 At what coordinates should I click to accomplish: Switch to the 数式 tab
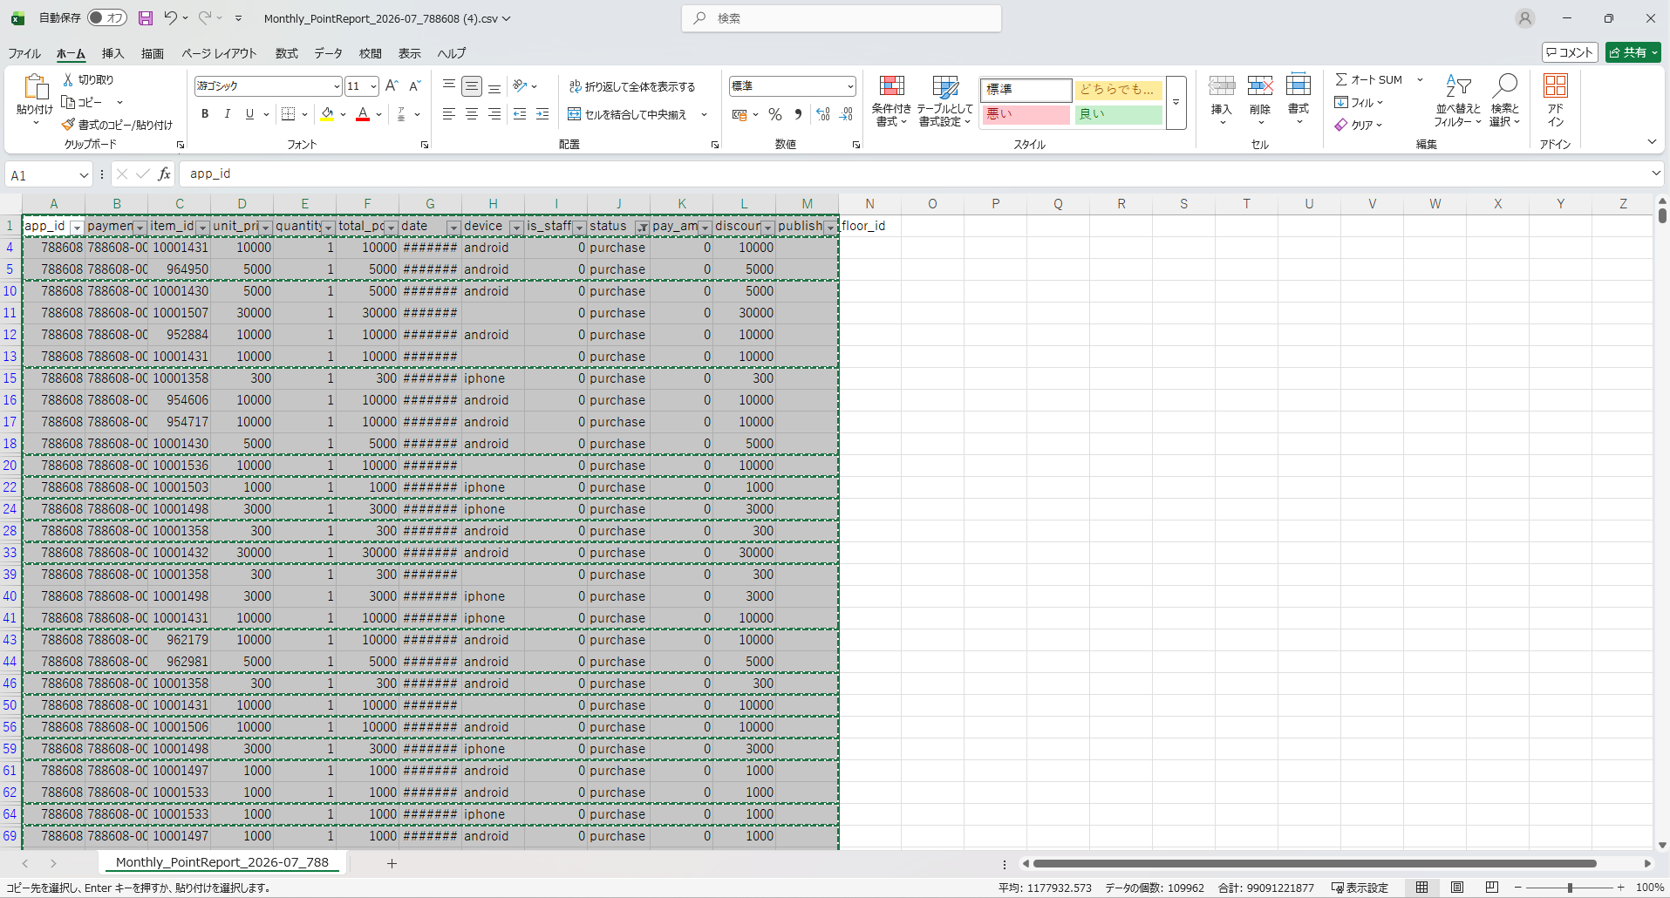[287, 53]
